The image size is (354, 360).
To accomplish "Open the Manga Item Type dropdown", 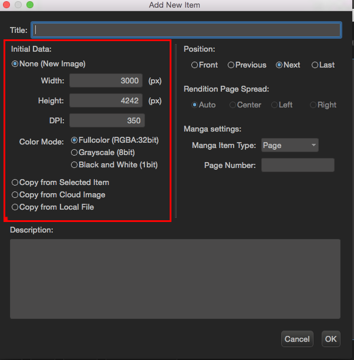I will (290, 145).
